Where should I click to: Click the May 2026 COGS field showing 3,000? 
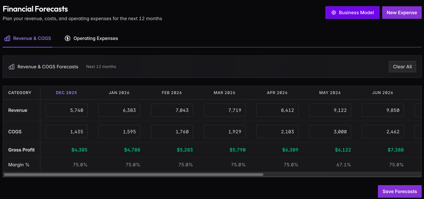330,132
